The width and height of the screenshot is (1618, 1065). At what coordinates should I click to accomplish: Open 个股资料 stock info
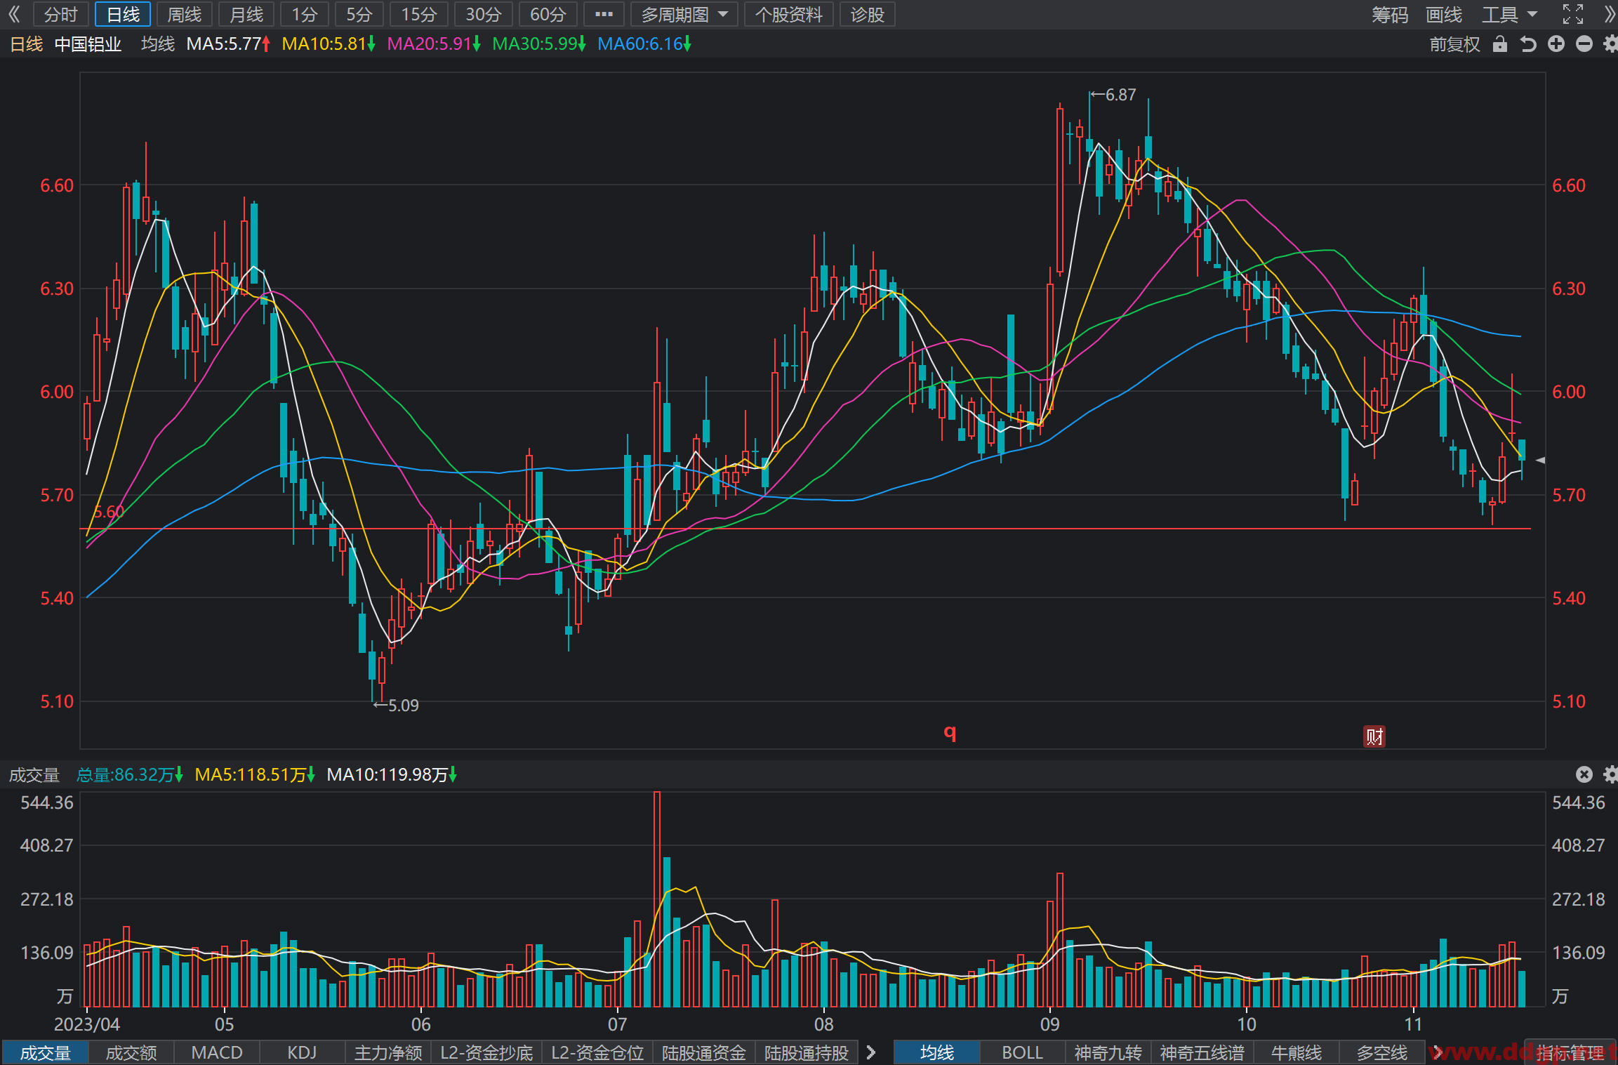788,14
